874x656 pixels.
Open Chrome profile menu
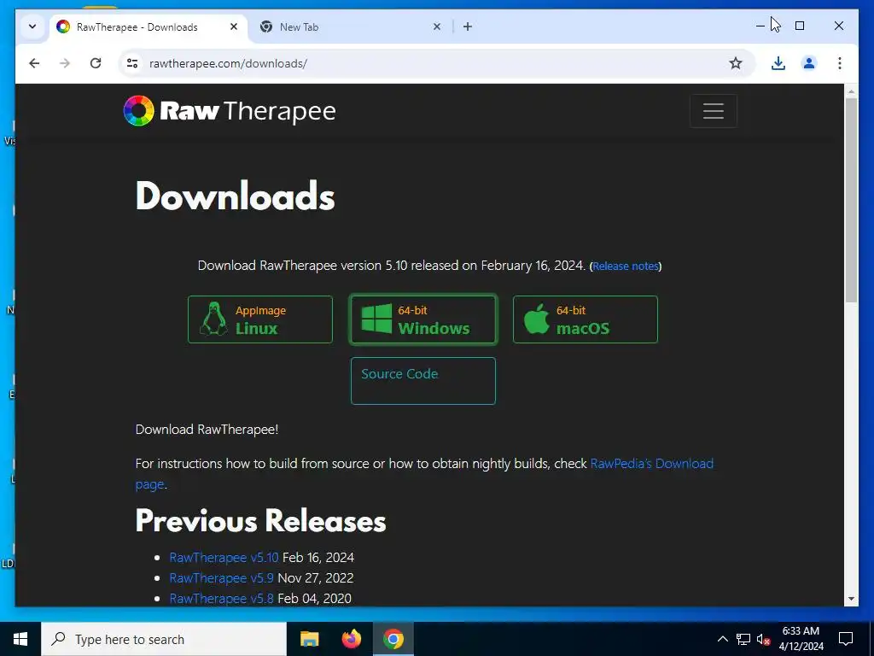pos(809,63)
